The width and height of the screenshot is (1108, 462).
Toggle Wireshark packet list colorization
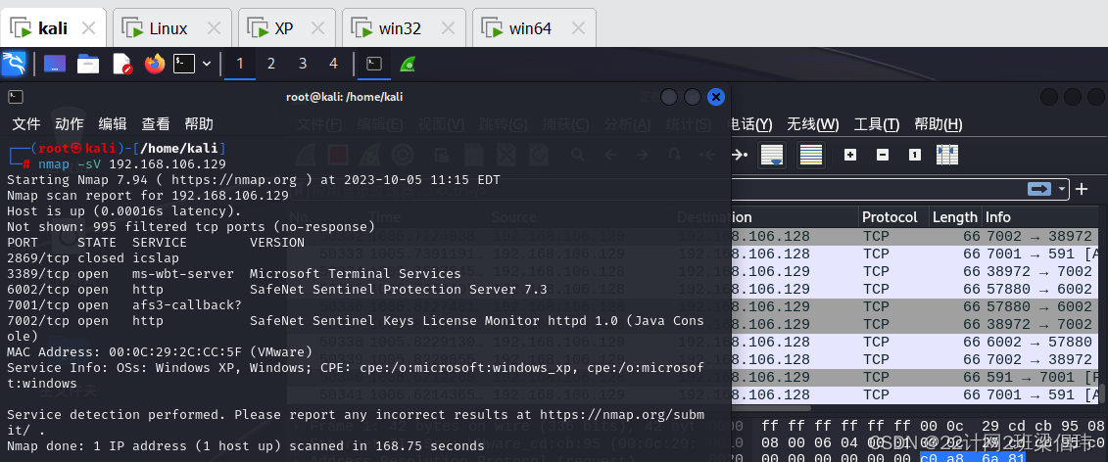[x=810, y=156]
